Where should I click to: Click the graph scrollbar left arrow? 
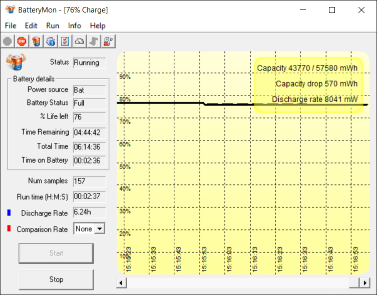121,283
